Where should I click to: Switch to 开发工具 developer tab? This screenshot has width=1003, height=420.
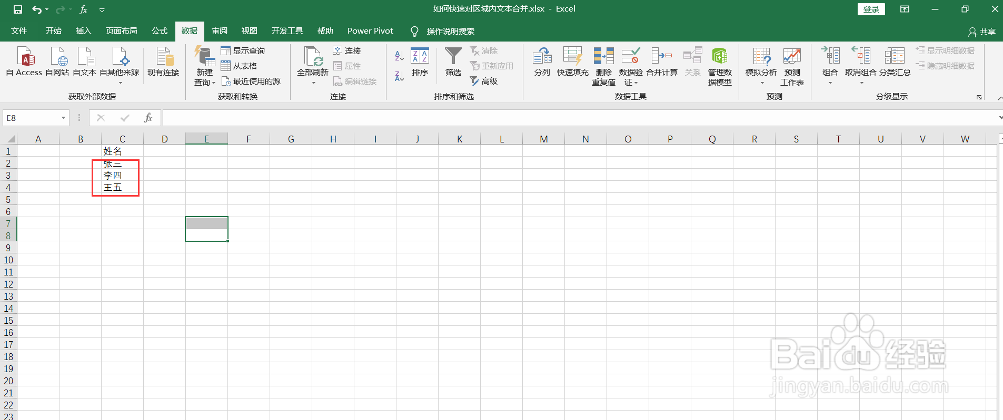coord(287,31)
